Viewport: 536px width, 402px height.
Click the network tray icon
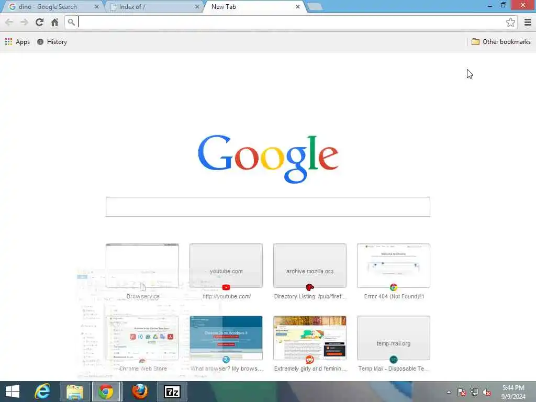click(x=474, y=392)
